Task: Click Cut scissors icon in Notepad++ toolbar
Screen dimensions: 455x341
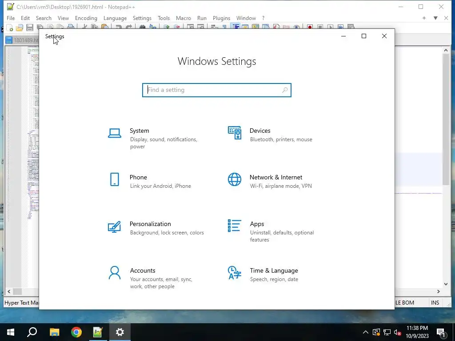Action: tap(84, 27)
